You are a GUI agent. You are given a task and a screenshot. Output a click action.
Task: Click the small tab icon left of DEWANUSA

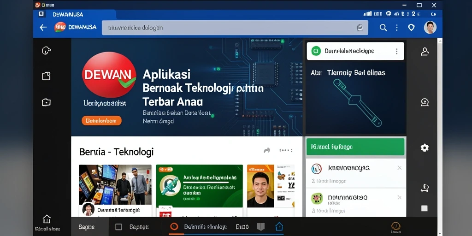[41, 14]
